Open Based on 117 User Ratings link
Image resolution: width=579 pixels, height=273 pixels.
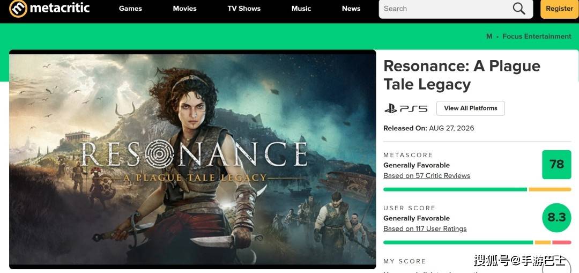(425, 229)
